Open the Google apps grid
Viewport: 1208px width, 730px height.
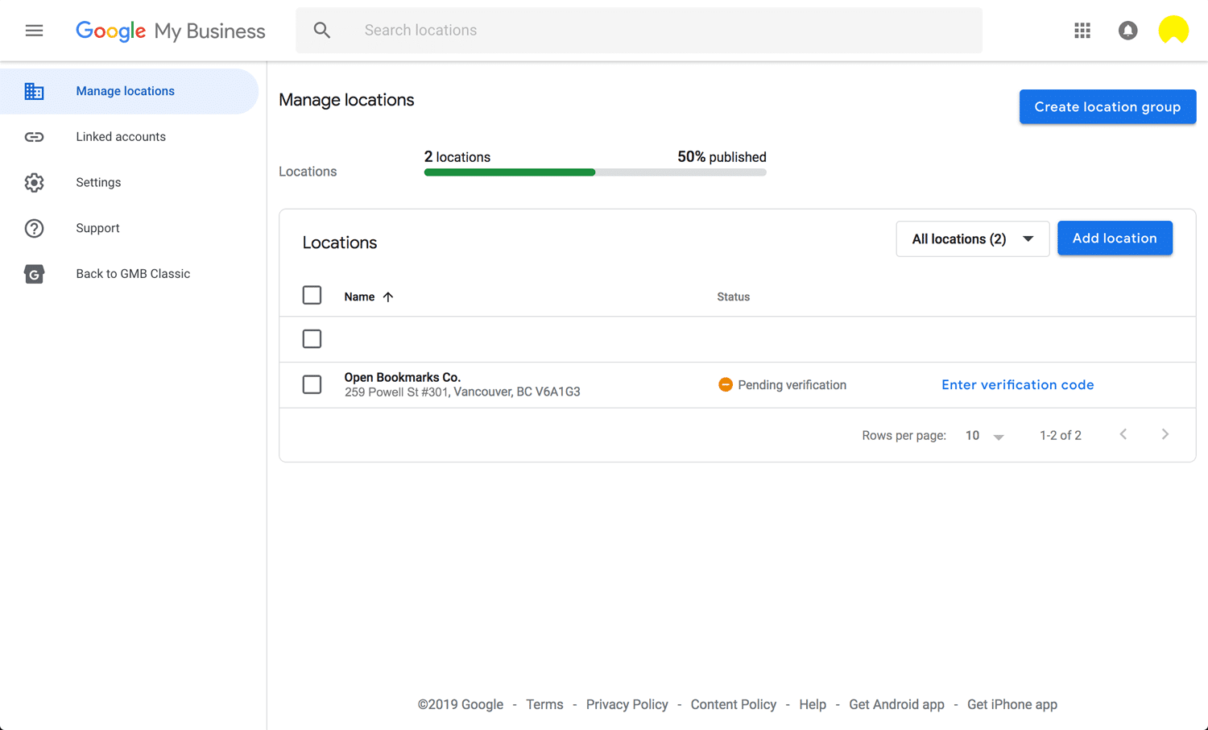(1082, 31)
